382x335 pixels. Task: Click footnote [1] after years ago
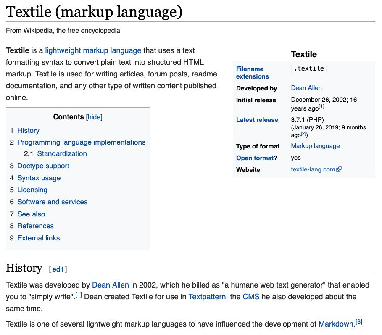pyautogui.click(x=321, y=106)
